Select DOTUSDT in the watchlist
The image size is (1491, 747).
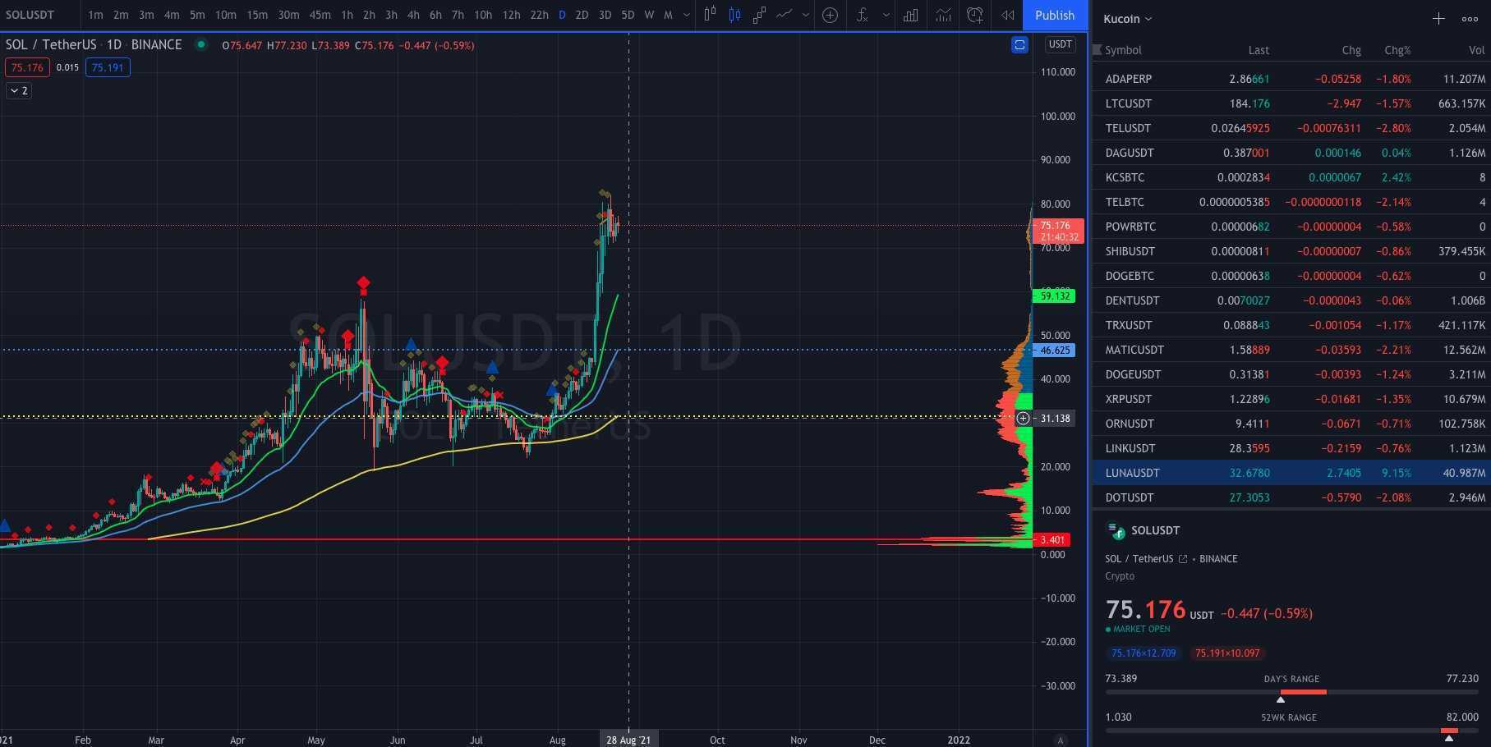click(x=1291, y=497)
